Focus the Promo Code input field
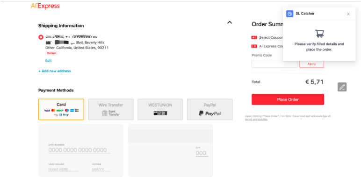361x177 pixels. [x=274, y=64]
